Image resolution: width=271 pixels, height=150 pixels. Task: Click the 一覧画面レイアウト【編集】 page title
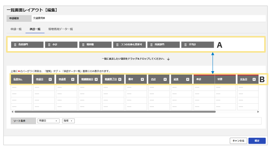[x=32, y=10]
